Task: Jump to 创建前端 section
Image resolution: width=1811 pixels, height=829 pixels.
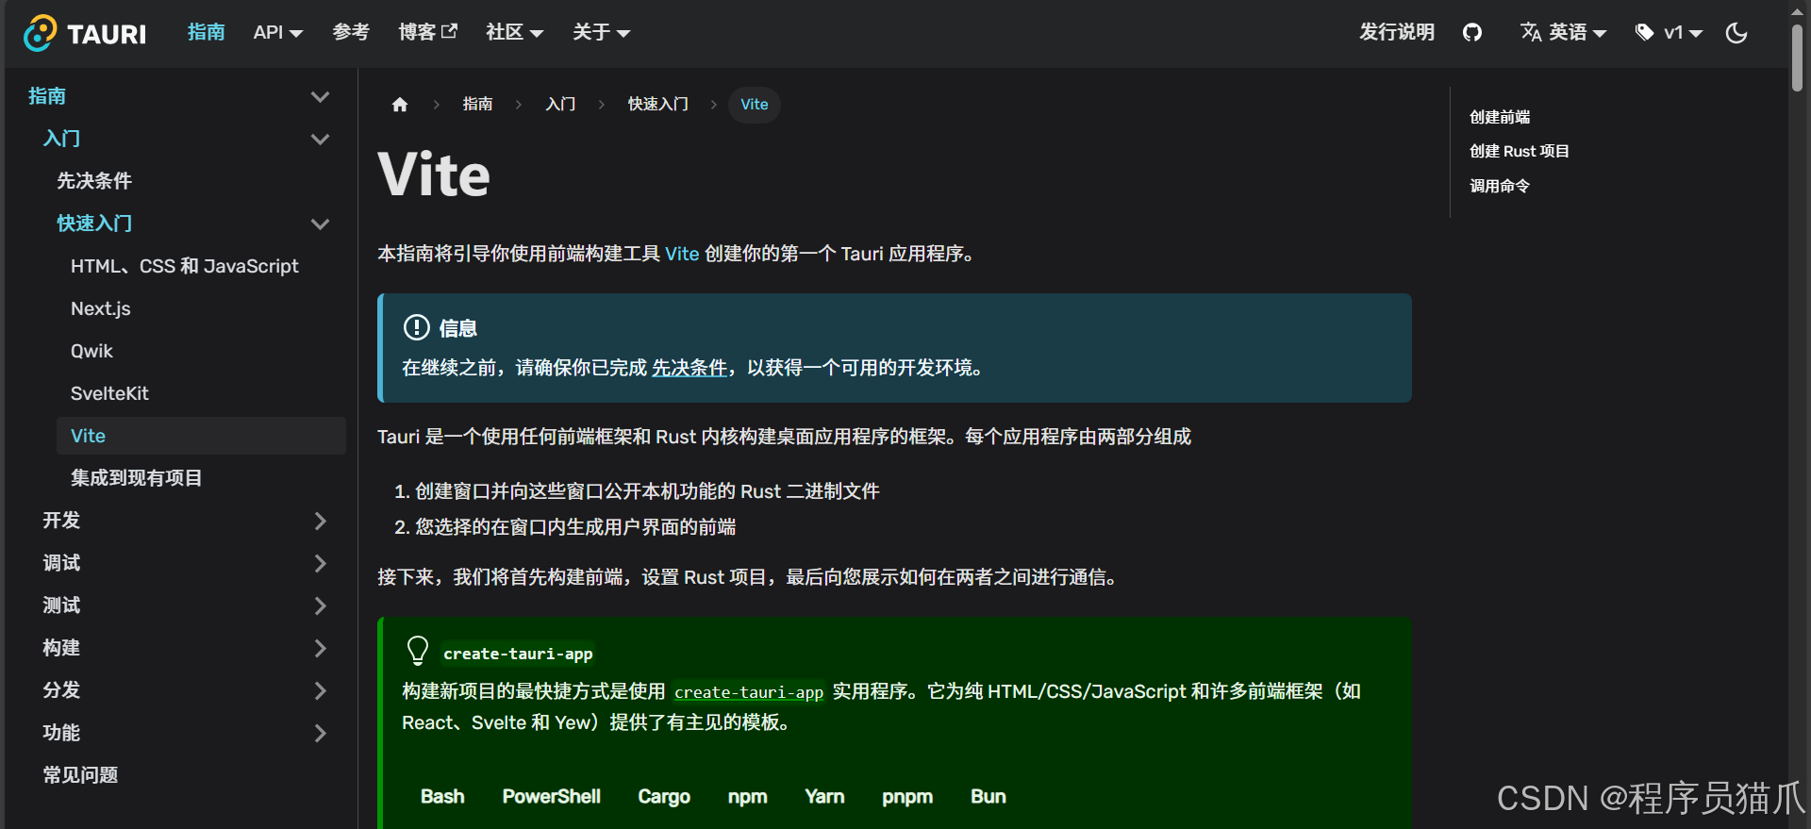Action: pos(1500,117)
